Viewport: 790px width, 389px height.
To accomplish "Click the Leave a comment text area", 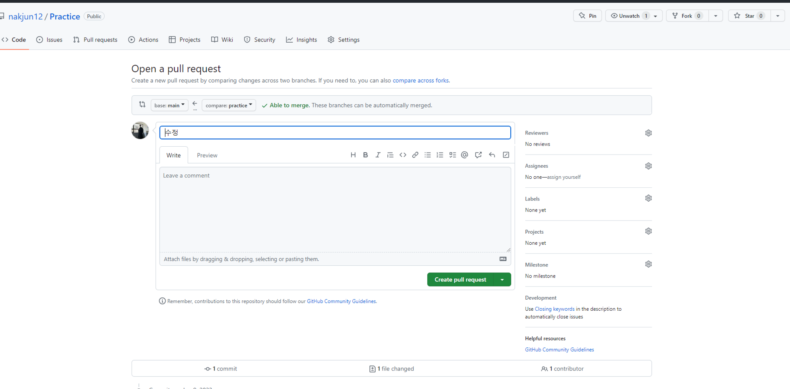I will (335, 210).
